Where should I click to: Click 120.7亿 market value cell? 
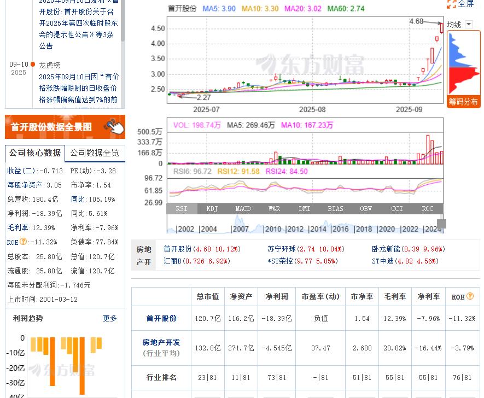click(x=208, y=318)
